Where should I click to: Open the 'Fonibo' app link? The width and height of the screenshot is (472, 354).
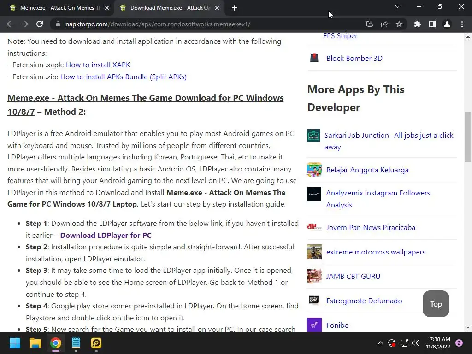337,325
